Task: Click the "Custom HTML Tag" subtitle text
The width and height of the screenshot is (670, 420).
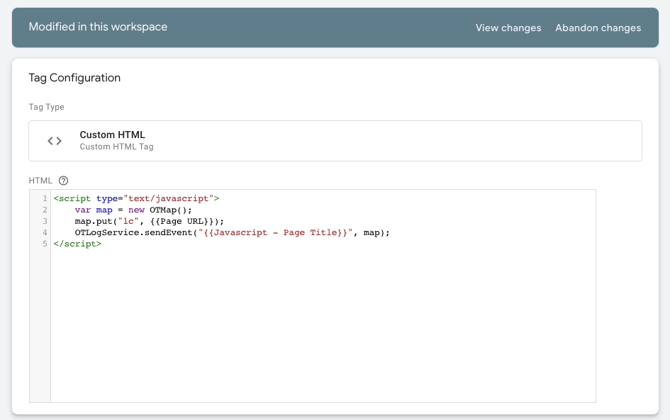Action: point(116,147)
